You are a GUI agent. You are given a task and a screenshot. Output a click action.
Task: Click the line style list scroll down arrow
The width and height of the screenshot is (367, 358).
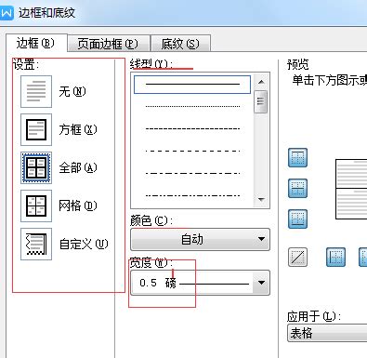coord(261,200)
